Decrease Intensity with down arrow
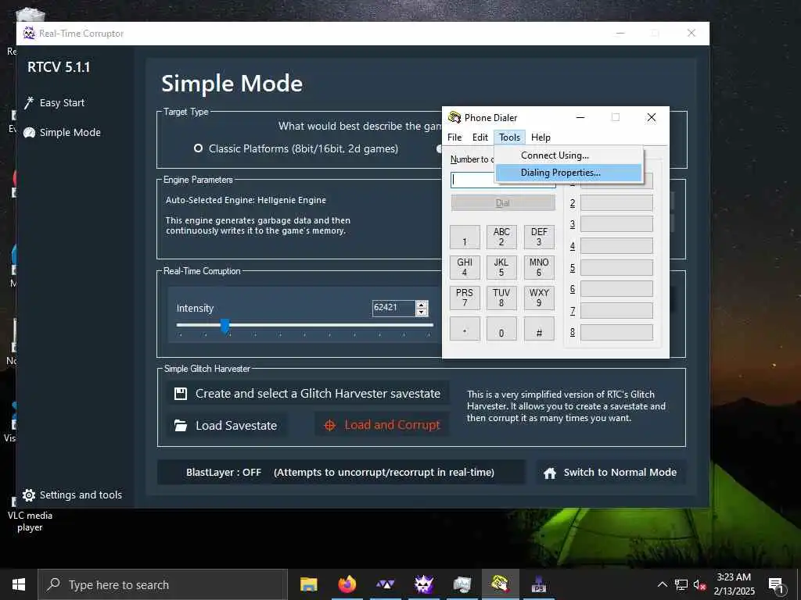This screenshot has height=600, width=801. (422, 312)
